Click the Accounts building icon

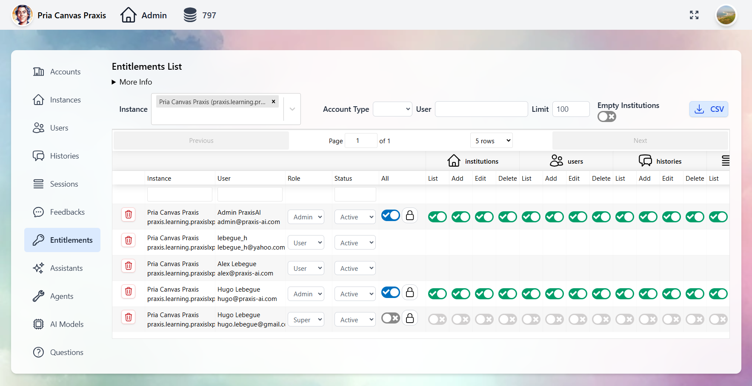pos(39,72)
